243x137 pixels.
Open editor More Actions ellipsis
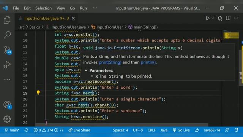click(x=236, y=18)
